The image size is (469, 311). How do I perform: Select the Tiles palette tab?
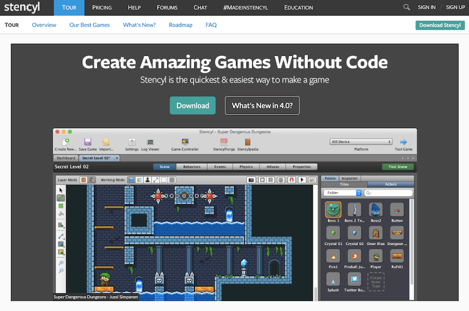click(344, 184)
